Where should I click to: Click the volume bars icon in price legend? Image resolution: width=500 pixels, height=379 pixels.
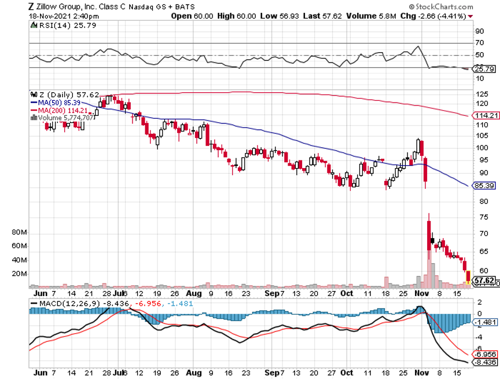(34, 118)
